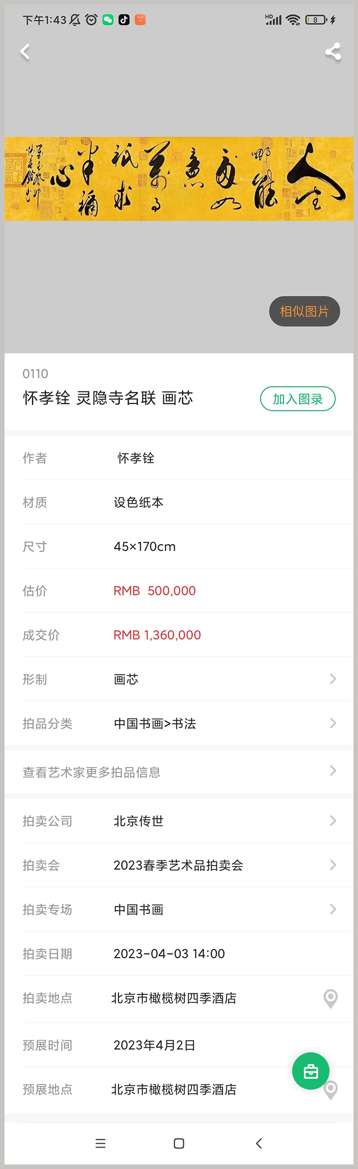The width and height of the screenshot is (358, 1169).
Task: Tap artist name 怀孝铨 in 作者 row
Action: 136,458
